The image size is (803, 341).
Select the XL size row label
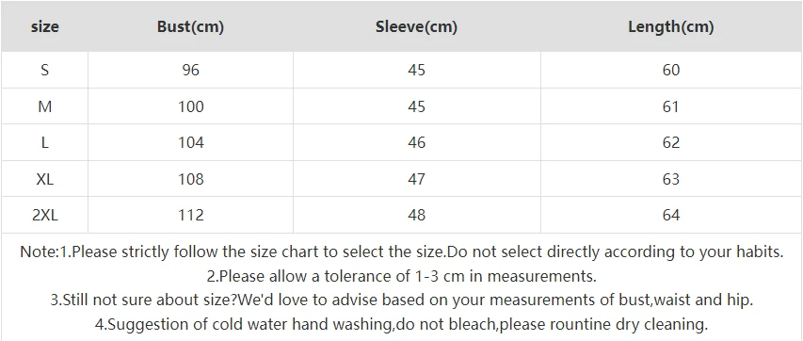(44, 178)
